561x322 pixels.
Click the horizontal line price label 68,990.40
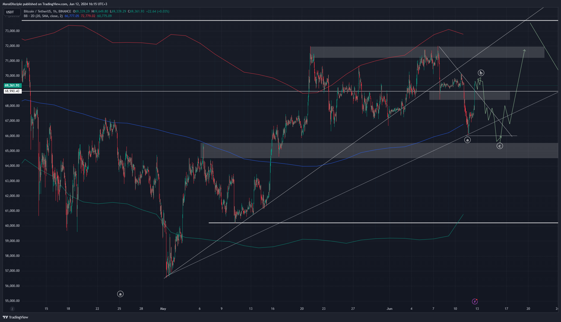(12, 91)
